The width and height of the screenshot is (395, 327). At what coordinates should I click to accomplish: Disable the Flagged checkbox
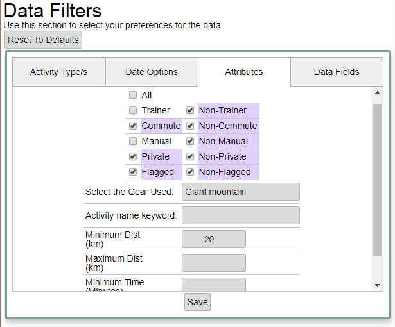[133, 172]
